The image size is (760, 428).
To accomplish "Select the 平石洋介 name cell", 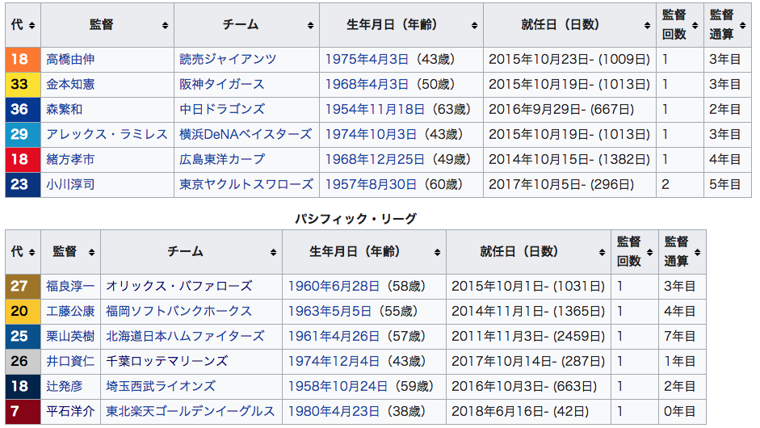I will click(71, 412).
